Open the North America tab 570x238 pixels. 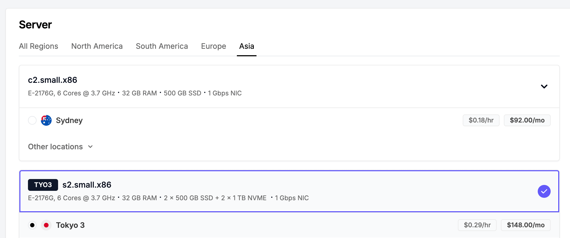(x=97, y=46)
